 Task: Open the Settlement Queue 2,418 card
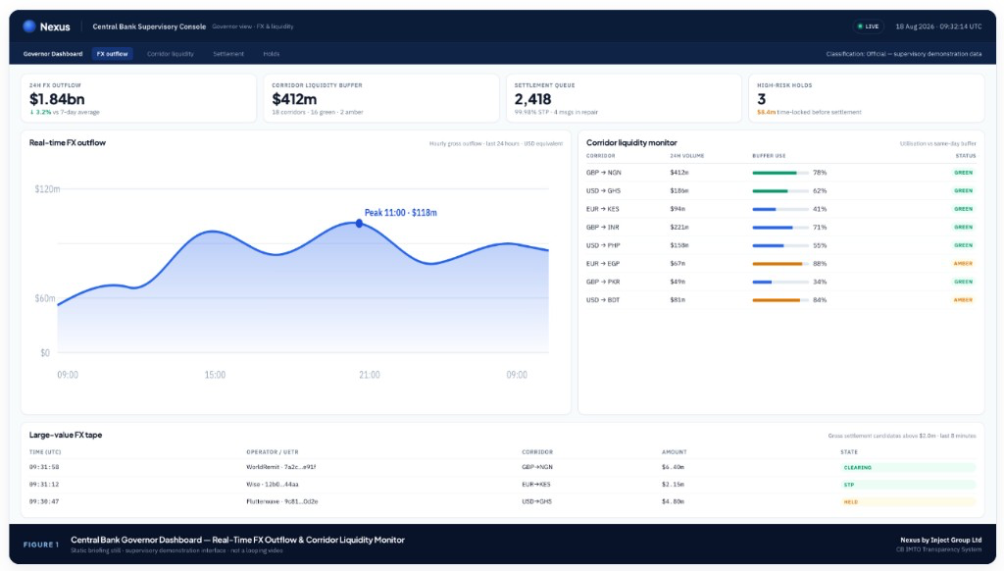tap(624, 98)
